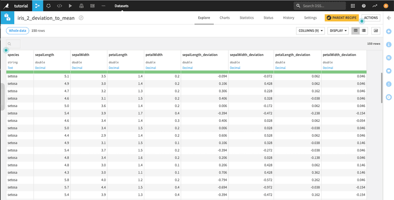Screen dimensions: 394x200
Task: Click the Dataiku bird logo
Action: click(x=5, y=6)
